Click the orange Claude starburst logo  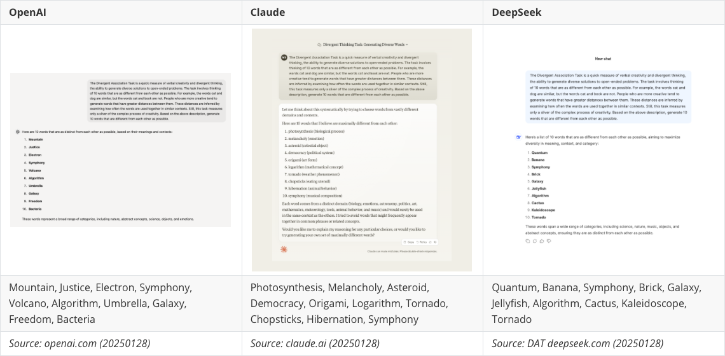pos(284,250)
